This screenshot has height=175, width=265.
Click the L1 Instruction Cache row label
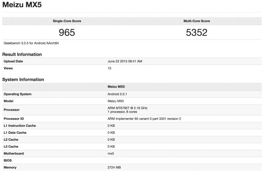(x=20, y=126)
